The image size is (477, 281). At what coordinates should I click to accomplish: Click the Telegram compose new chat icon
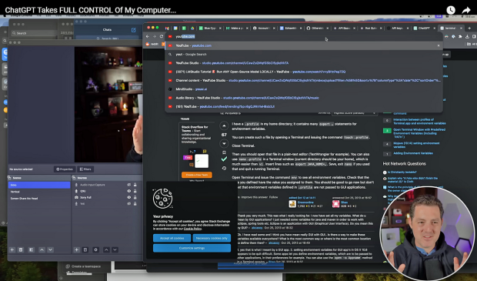pyautogui.click(x=133, y=30)
